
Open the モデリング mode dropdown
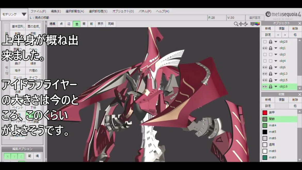[x=14, y=14]
